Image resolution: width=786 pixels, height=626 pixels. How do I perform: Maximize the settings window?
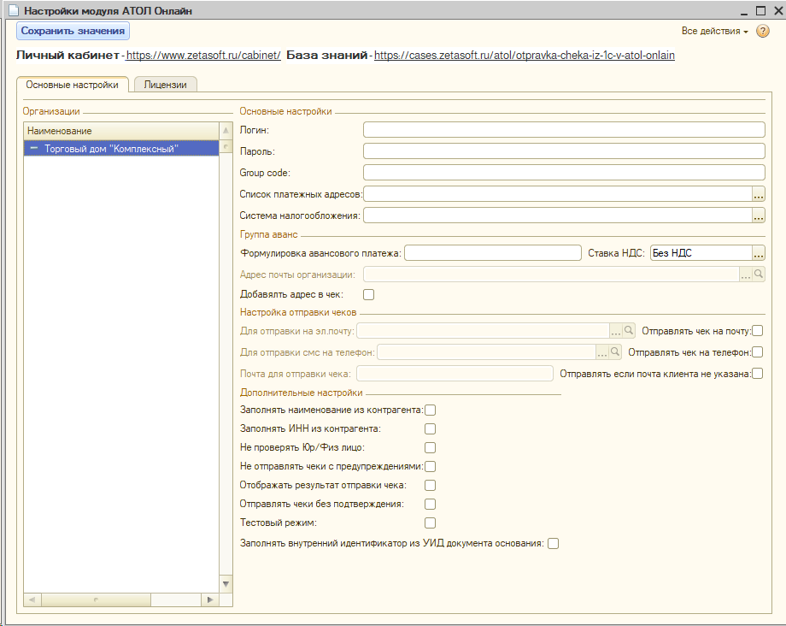[760, 10]
